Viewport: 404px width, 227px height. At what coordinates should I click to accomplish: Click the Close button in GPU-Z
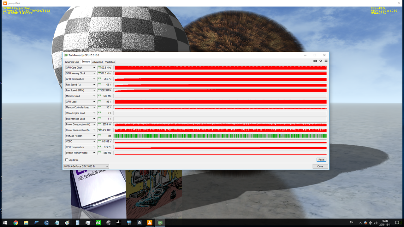pos(320,166)
